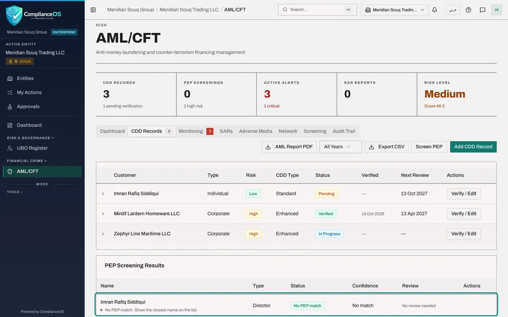Click the Export CSV button
The width and height of the screenshot is (508, 317).
387,147
